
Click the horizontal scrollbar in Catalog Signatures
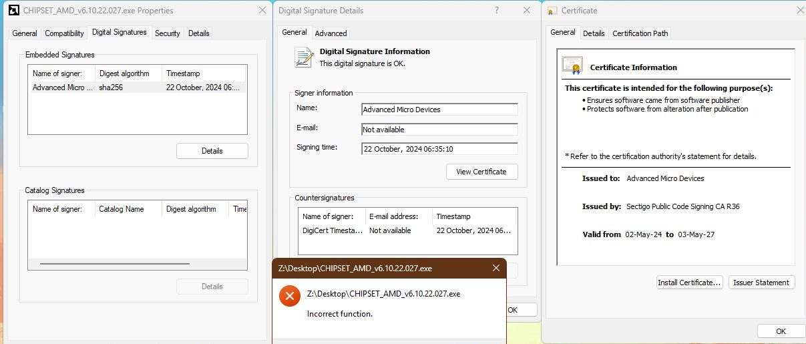[115, 264]
